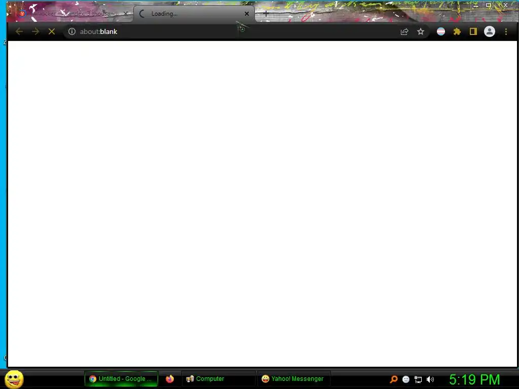Go back using the back arrow

click(19, 31)
